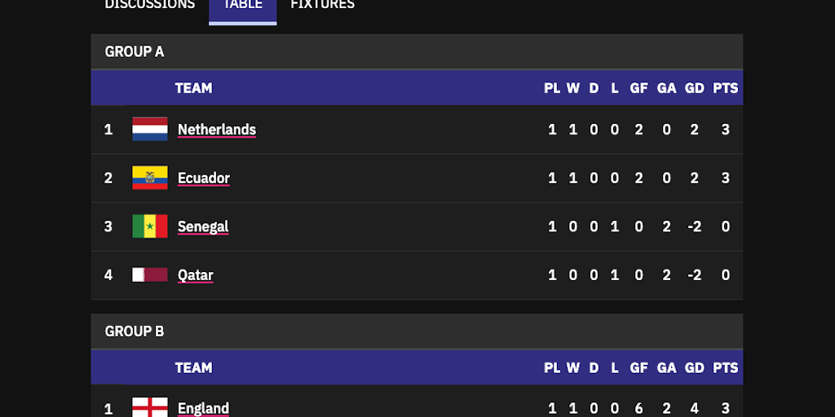Image resolution: width=835 pixels, height=417 pixels.
Task: Click the PTS column header in Group A
Action: click(725, 88)
